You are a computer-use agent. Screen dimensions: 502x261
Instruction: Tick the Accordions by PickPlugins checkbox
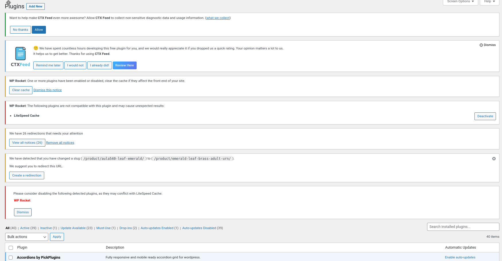click(x=11, y=258)
